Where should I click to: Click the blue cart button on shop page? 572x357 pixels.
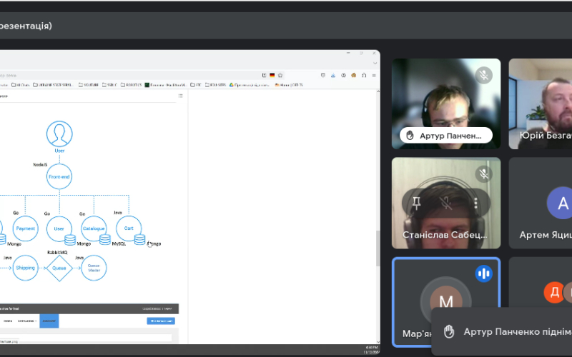point(161,321)
